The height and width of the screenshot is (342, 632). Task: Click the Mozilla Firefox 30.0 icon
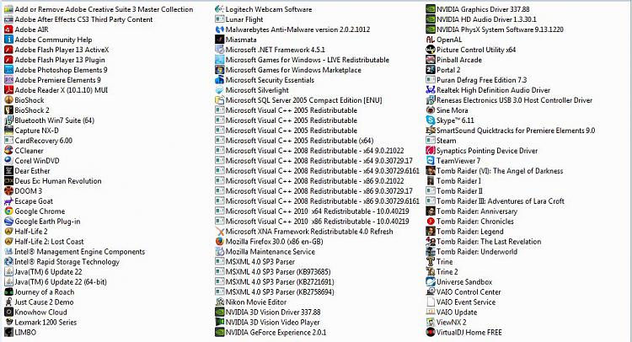[219, 241]
